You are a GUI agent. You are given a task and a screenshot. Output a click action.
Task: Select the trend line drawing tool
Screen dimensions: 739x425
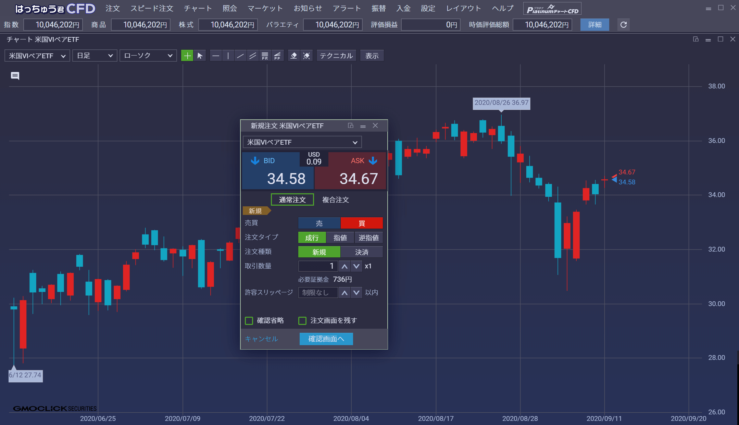240,56
